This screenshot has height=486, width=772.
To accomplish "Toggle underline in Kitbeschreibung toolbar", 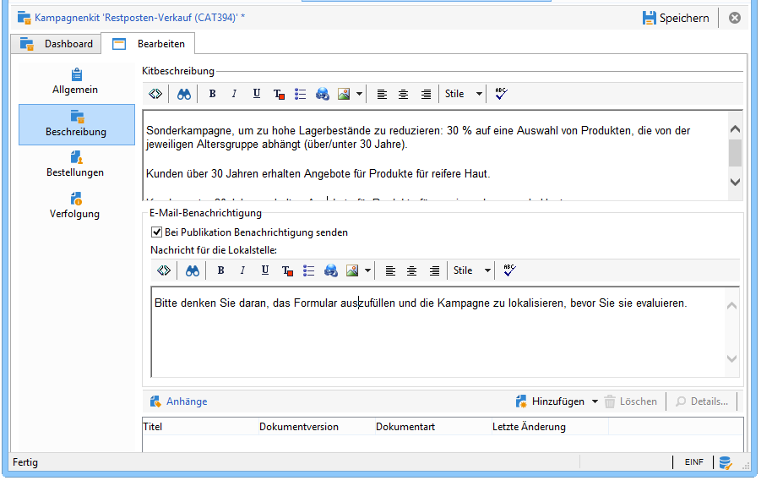I will point(257,94).
